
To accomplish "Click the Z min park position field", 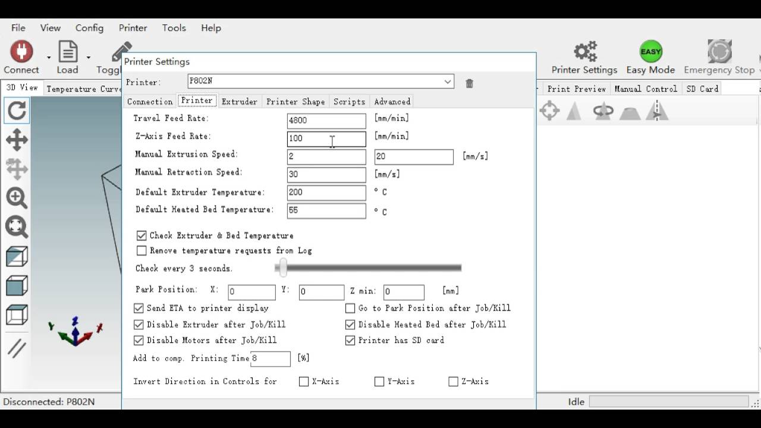I will [x=404, y=292].
